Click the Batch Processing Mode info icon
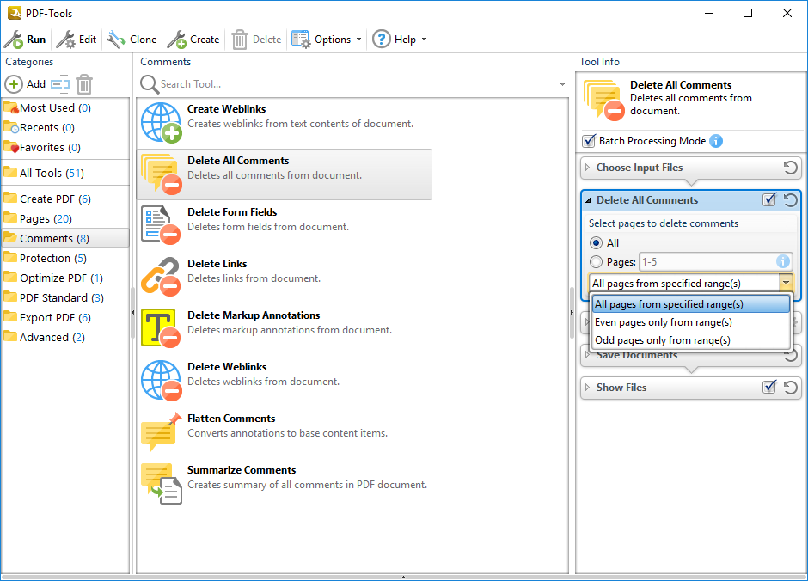 (x=716, y=141)
